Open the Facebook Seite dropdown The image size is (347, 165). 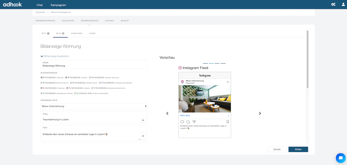click(x=94, y=106)
